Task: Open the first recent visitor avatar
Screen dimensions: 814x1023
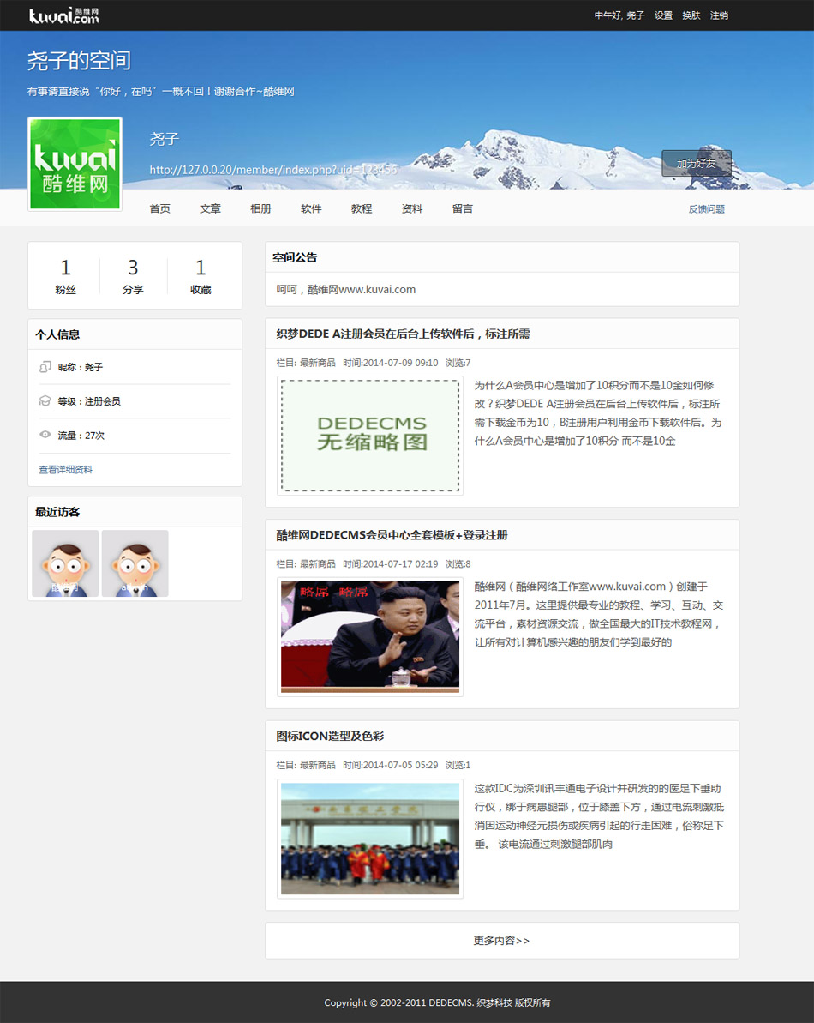Action: [65, 563]
